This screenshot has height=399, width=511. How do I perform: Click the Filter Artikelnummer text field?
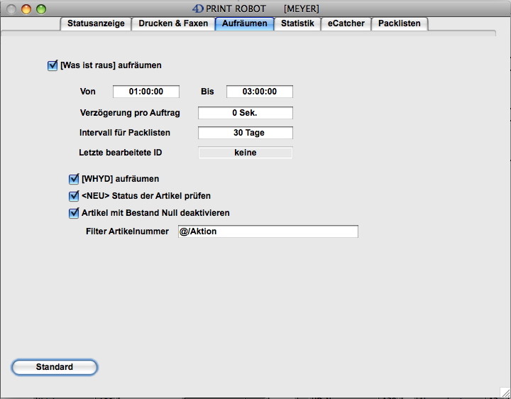(267, 232)
